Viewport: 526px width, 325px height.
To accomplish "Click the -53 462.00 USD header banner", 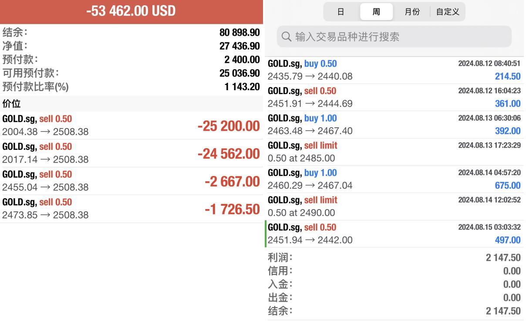I will [x=131, y=11].
